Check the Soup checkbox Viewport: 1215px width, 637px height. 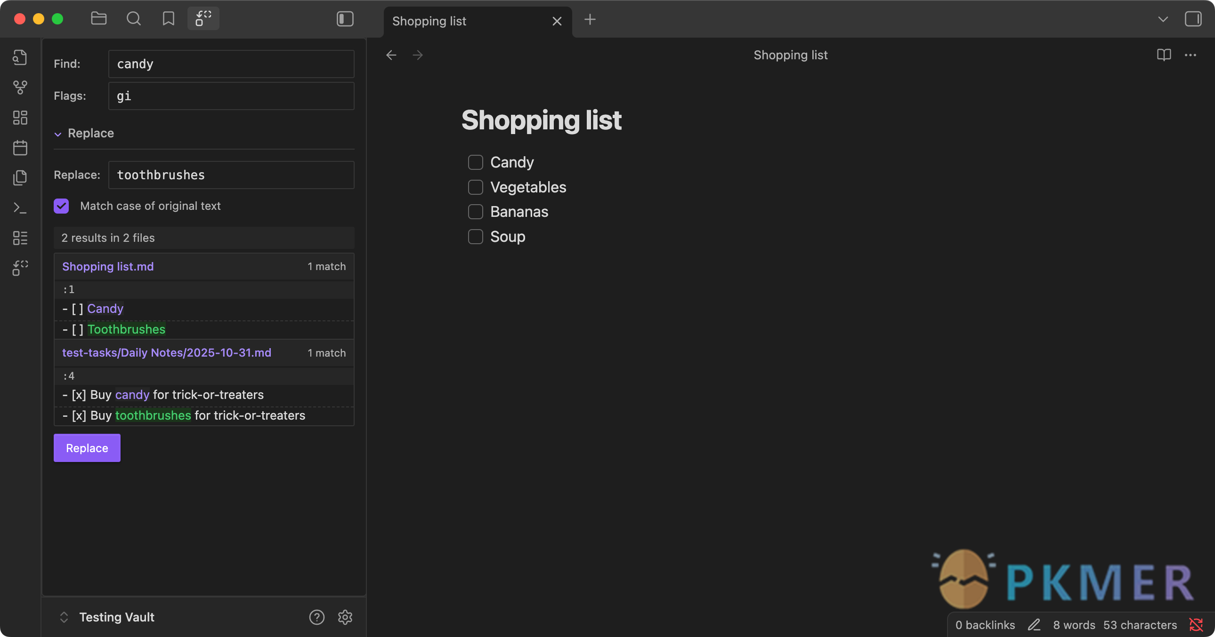[x=476, y=237]
